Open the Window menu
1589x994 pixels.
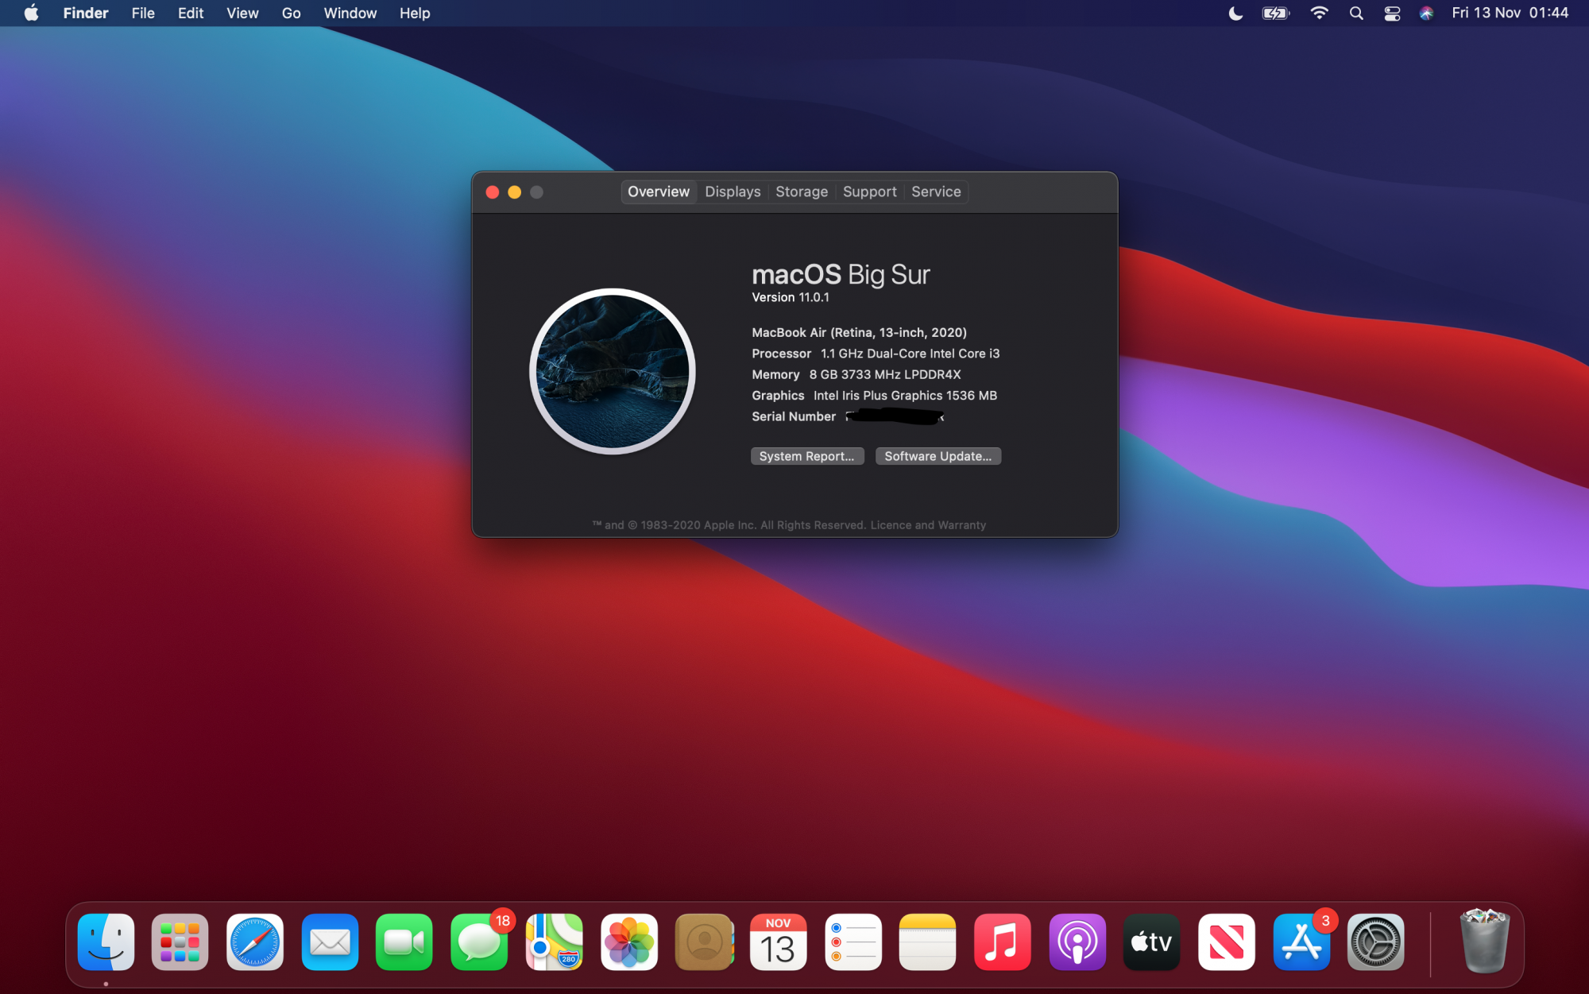pyautogui.click(x=350, y=14)
